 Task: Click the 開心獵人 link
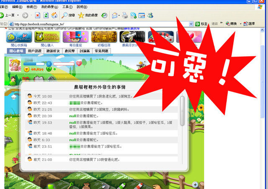click(47, 45)
